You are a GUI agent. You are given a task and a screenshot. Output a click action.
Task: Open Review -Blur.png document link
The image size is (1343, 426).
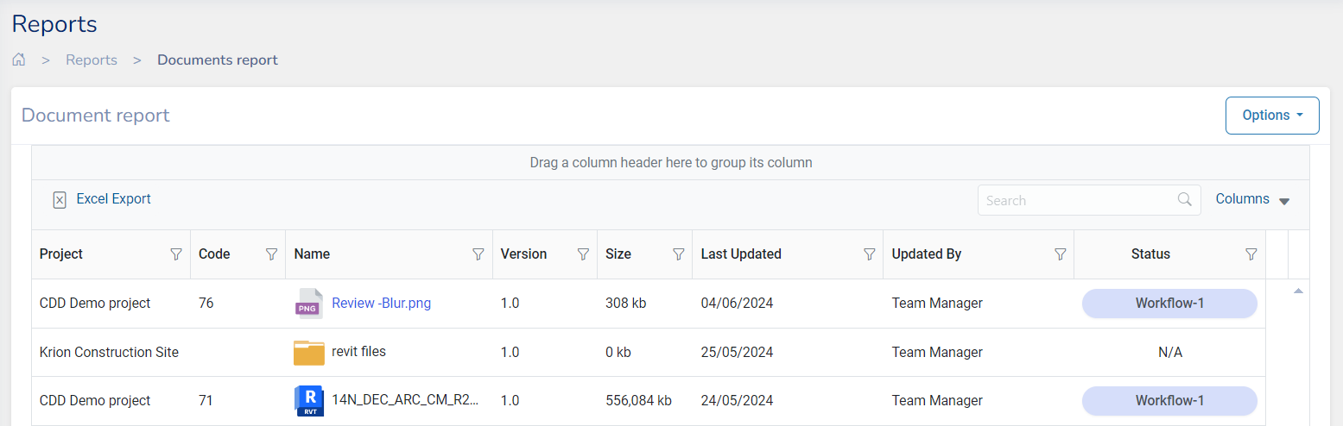coord(381,304)
